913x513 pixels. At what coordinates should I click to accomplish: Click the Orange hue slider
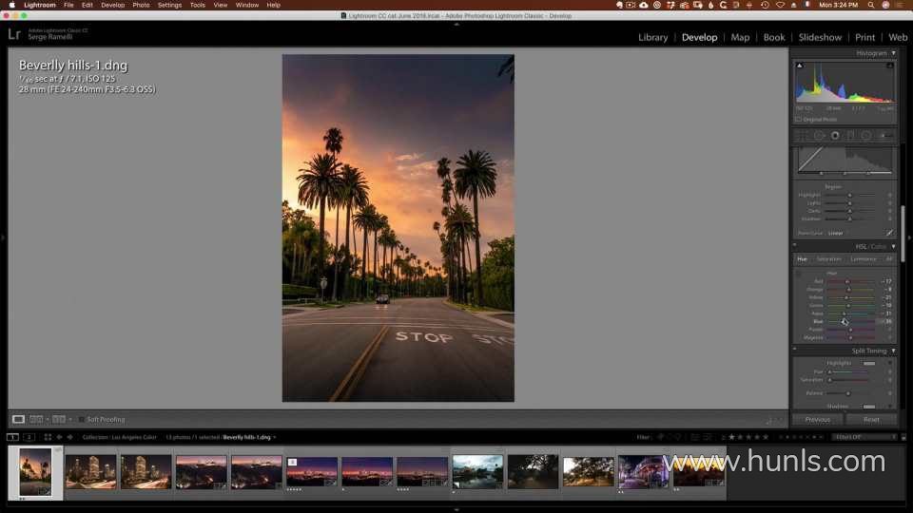point(850,290)
